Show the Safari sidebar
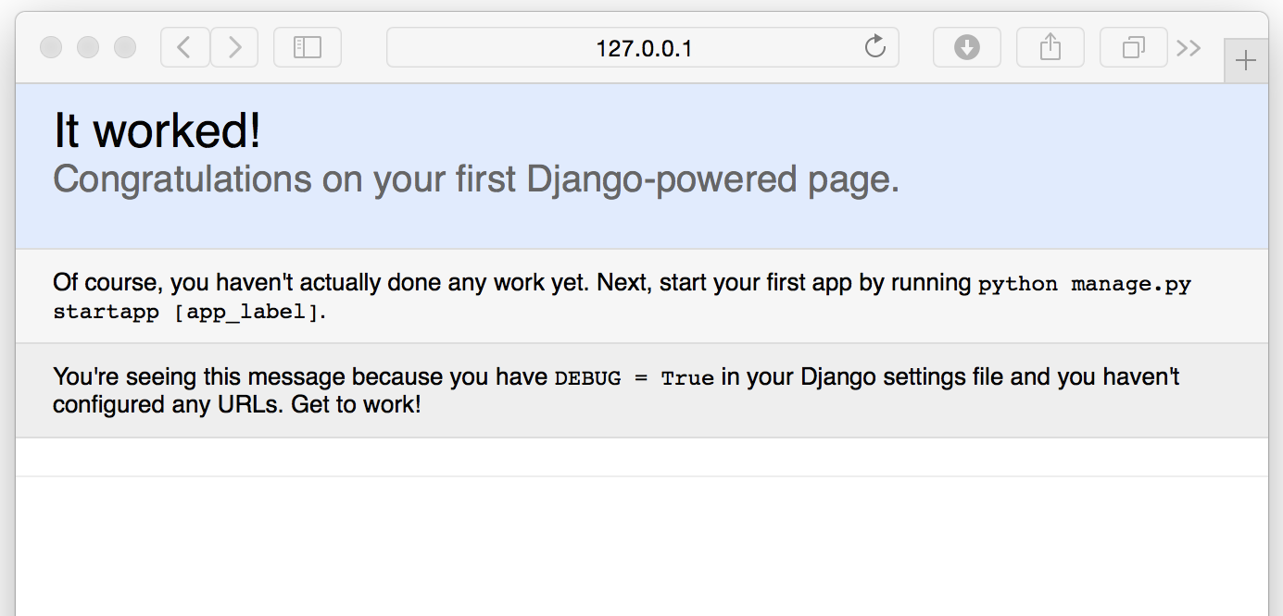Viewport: 1283px width, 616px height. [x=308, y=47]
